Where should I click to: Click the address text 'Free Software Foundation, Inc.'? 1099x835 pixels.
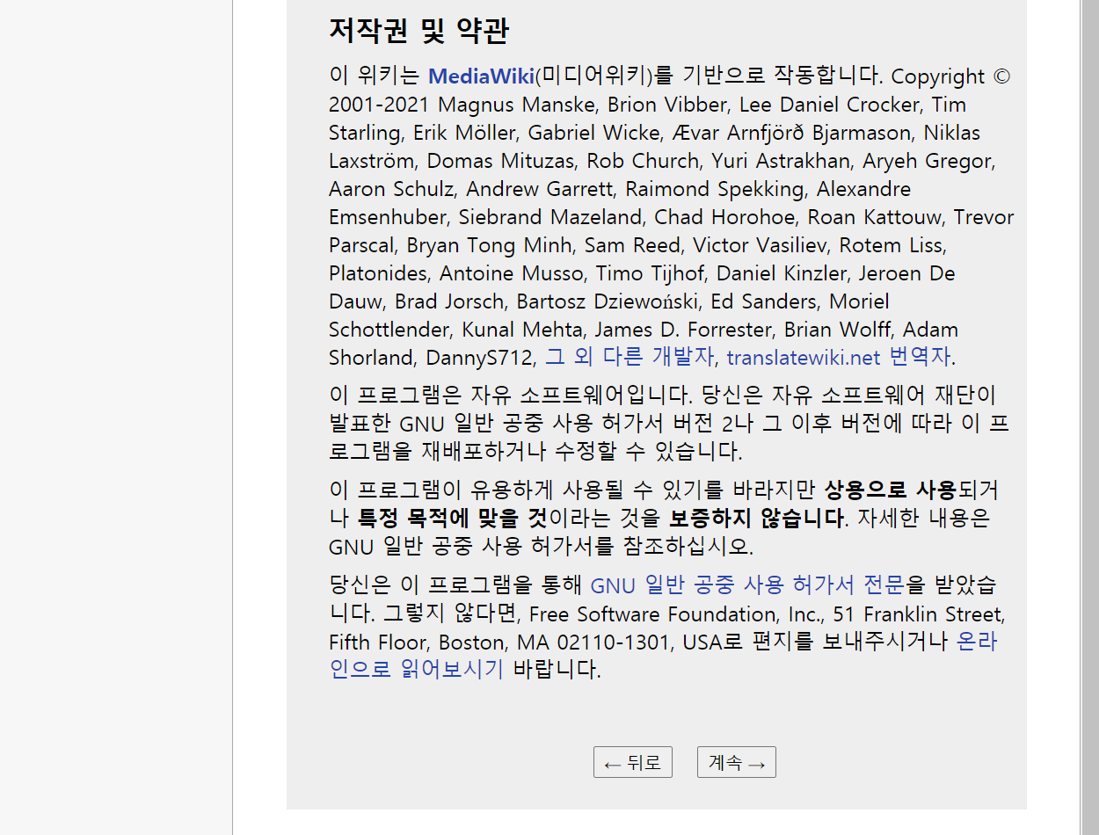(674, 614)
